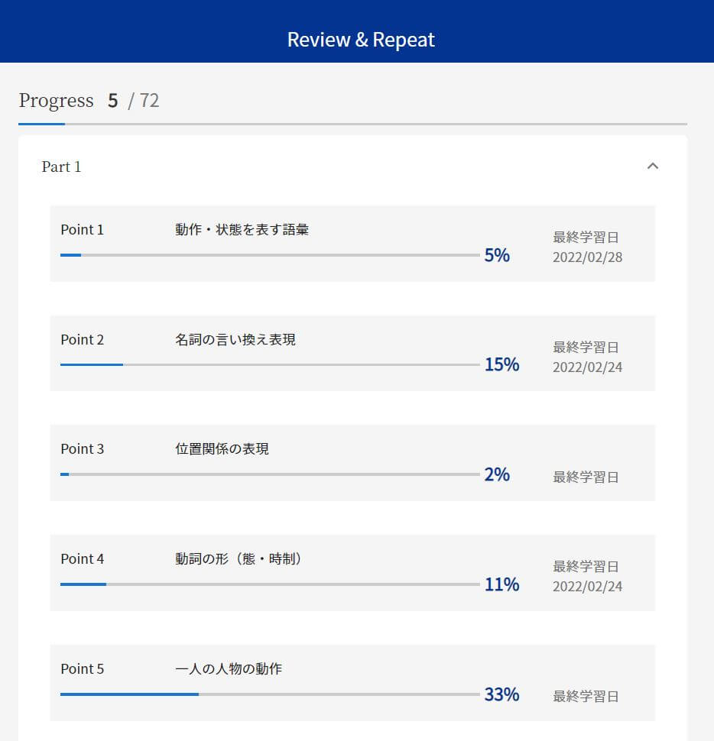Click the Point 4 progress bar
Screen dimensions: 714x741
(x=270, y=584)
